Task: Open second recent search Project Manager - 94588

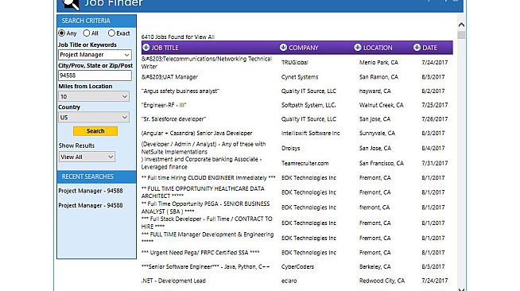Action: [91, 205]
